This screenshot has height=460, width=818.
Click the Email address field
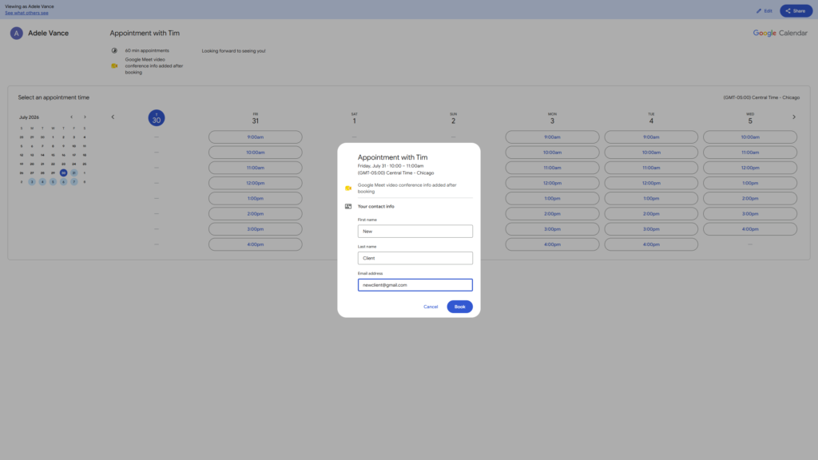tap(415, 285)
